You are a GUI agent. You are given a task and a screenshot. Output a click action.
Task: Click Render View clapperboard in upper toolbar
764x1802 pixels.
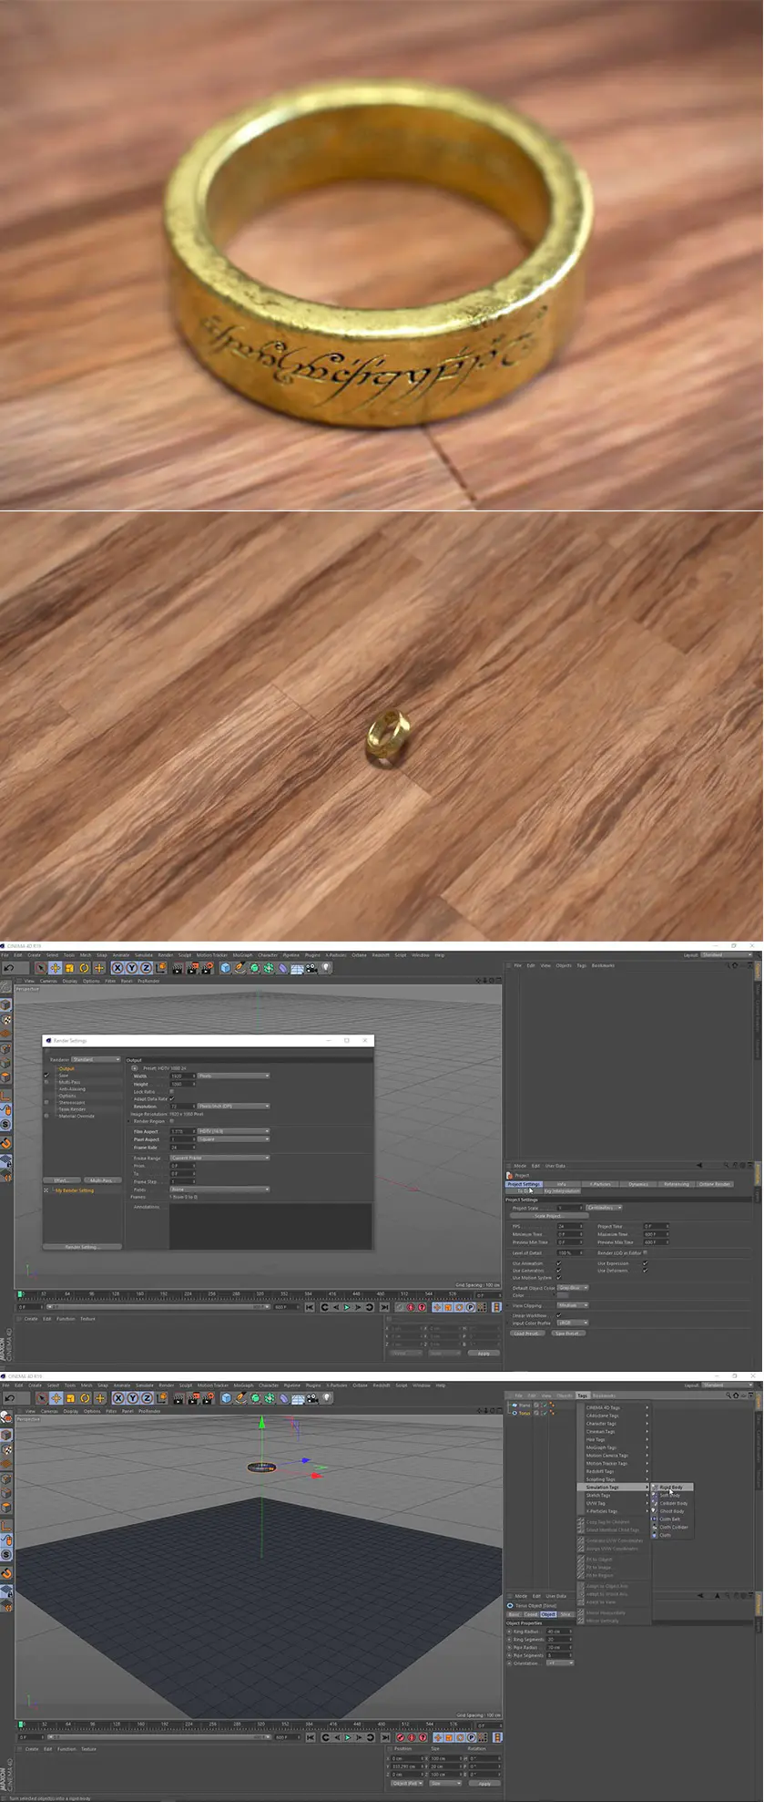178,968
